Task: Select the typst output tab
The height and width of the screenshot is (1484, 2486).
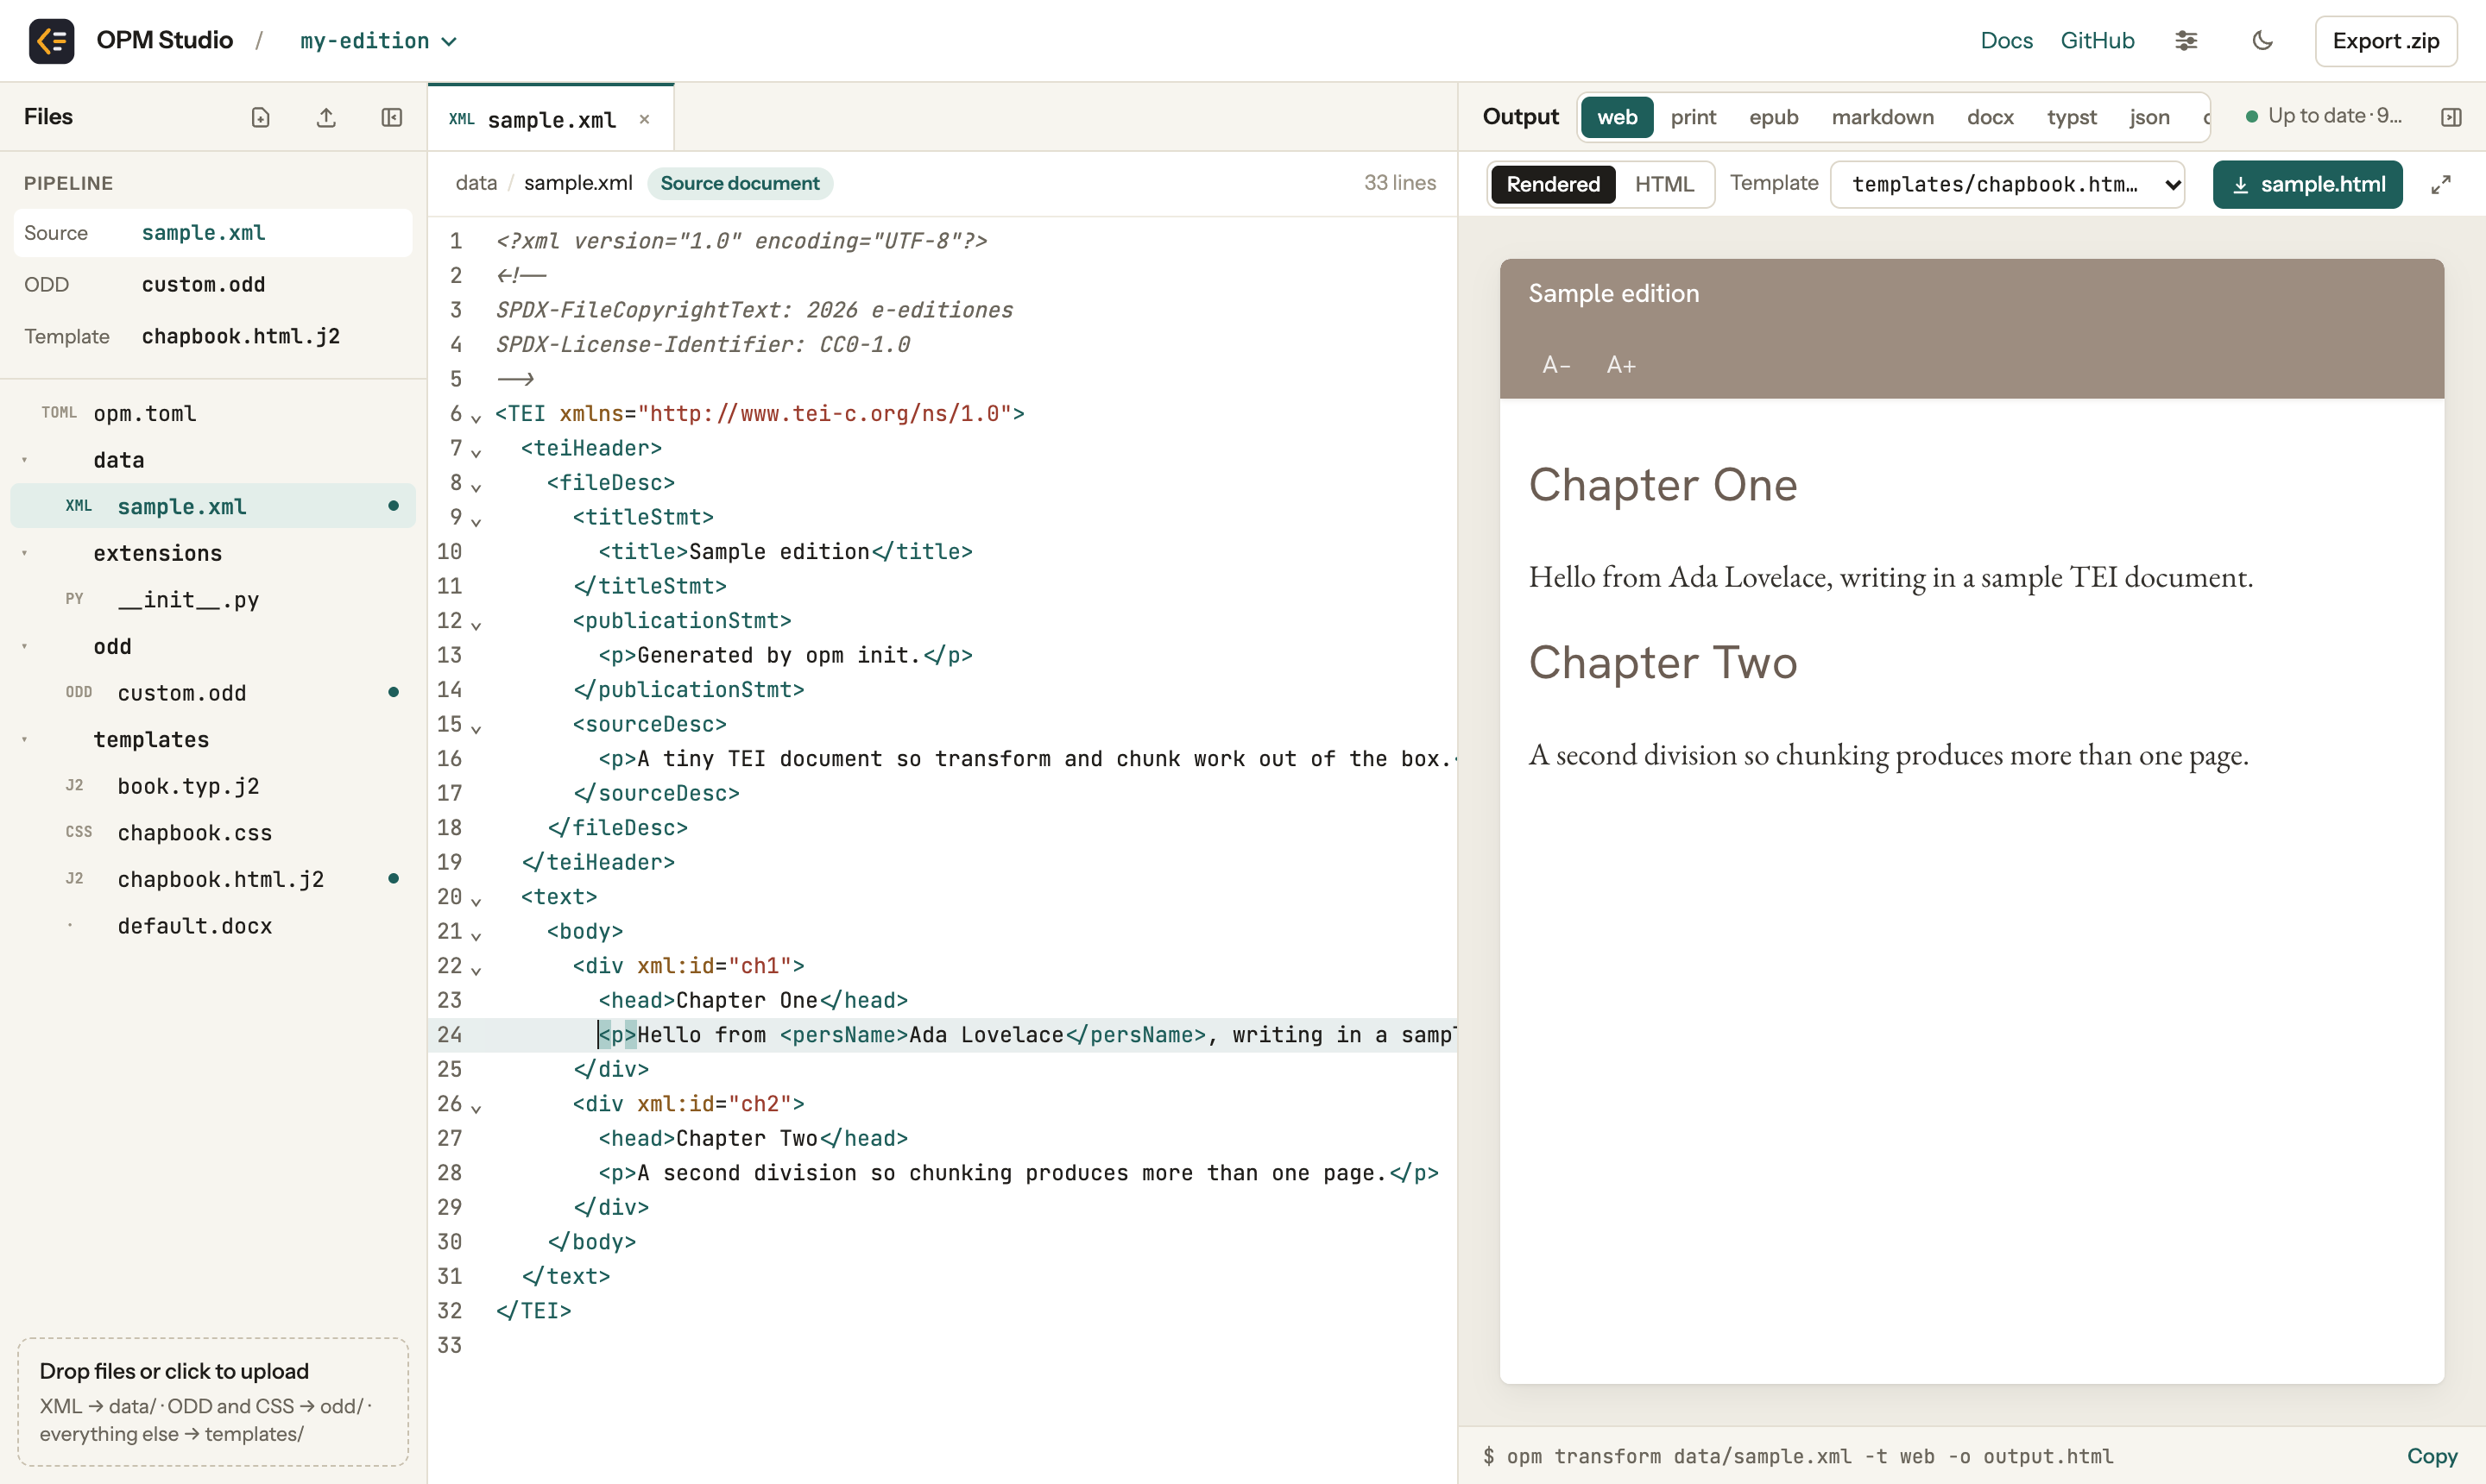Action: point(2071,117)
